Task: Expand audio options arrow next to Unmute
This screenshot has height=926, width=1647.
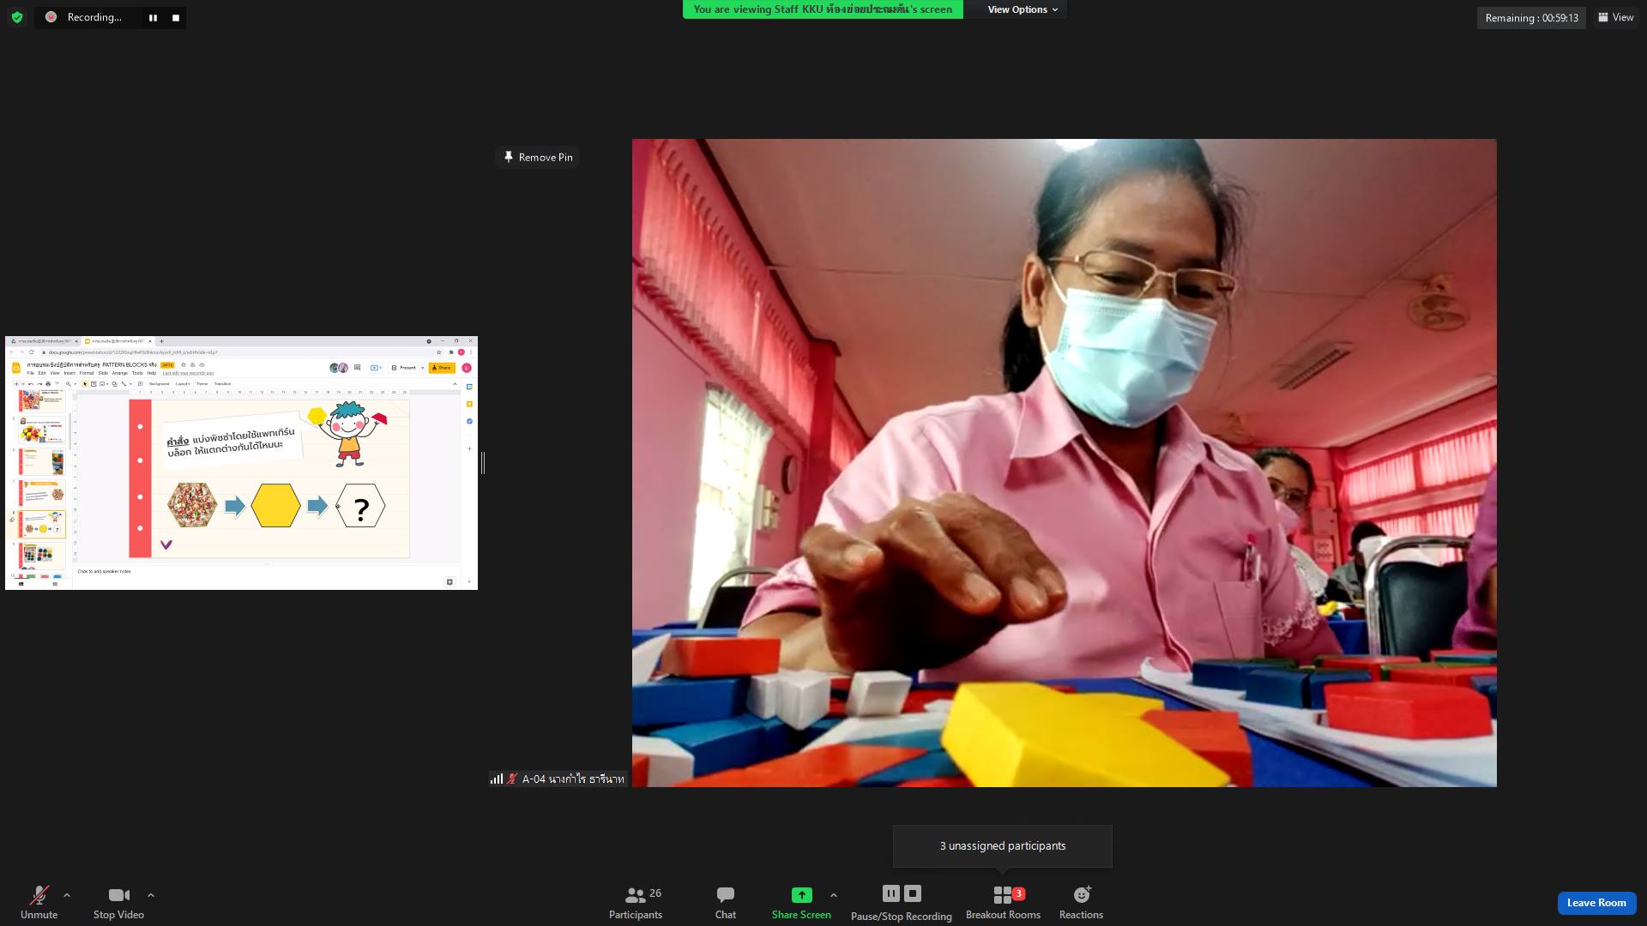Action: tap(67, 895)
